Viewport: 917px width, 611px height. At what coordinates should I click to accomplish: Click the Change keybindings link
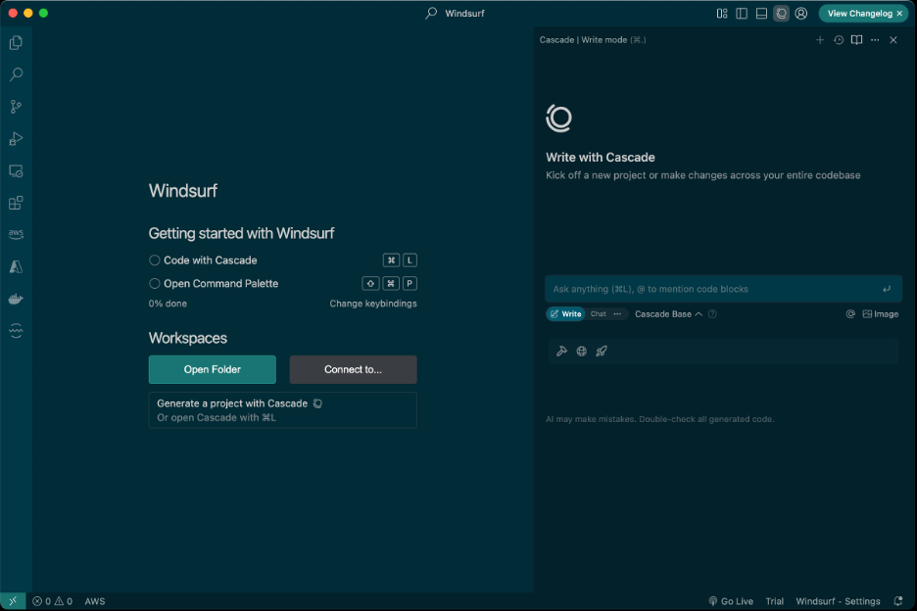point(373,304)
